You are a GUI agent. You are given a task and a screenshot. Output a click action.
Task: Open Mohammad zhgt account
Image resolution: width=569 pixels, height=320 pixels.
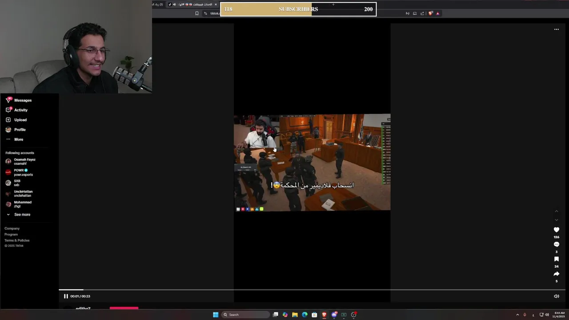coord(19,204)
